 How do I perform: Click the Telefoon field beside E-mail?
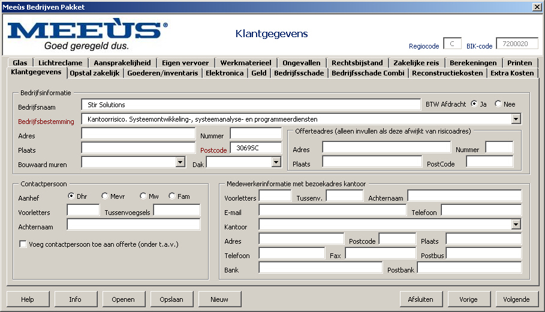[x=481, y=210]
